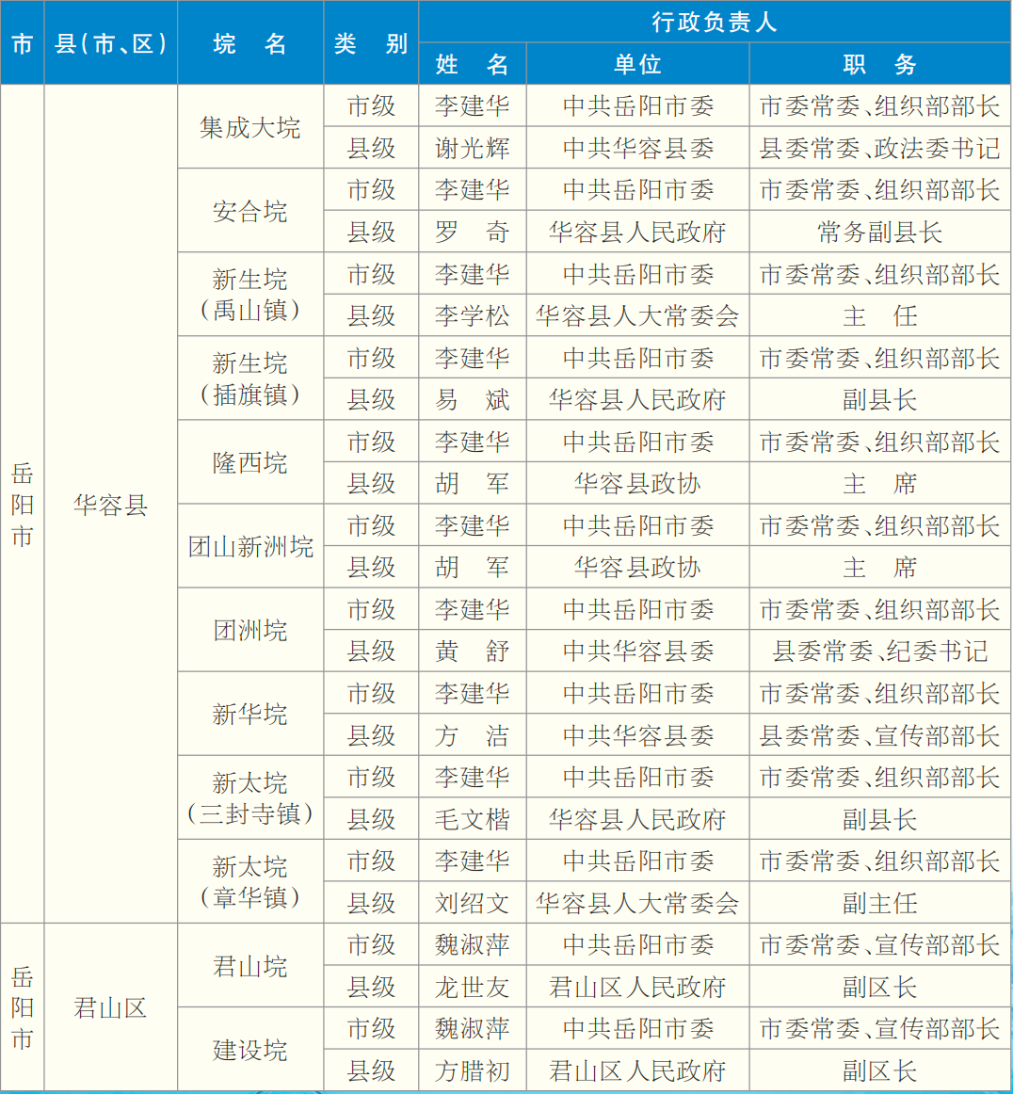The width and height of the screenshot is (1013, 1094).
Task: Click 县委常委、纪委书记 cell
Action: pyautogui.click(x=879, y=651)
